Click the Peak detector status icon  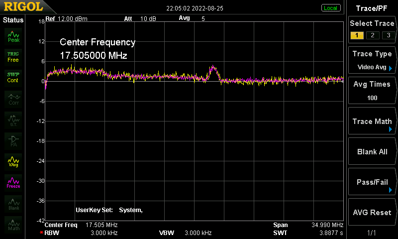pos(13,36)
